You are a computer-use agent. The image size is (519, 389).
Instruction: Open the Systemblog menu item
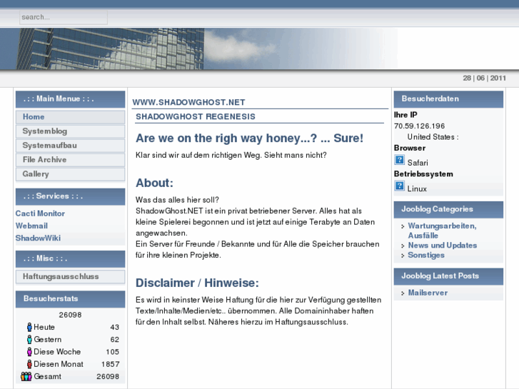coord(70,131)
